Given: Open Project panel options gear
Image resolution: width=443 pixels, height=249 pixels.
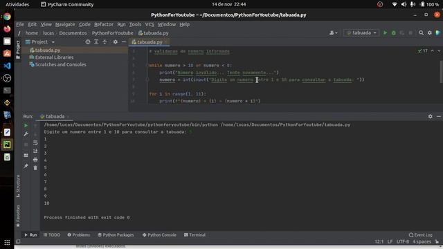Looking at the screenshot, I should point(116,42).
